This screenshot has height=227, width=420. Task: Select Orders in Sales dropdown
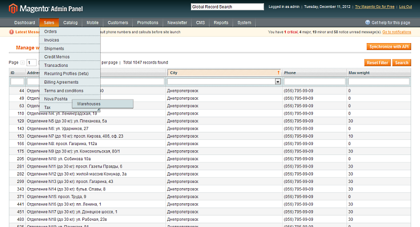click(x=70, y=32)
